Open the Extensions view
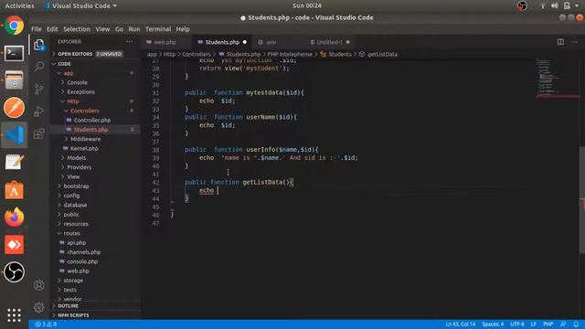This screenshot has width=585, height=329. click(x=39, y=133)
